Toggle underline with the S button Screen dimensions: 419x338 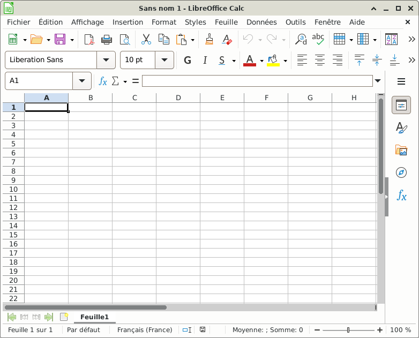222,60
